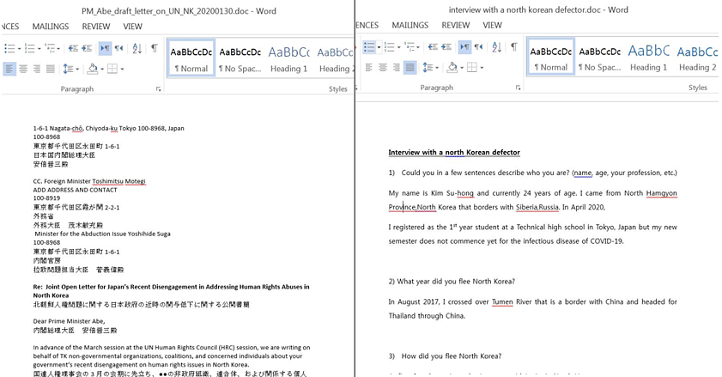Increase indent in interview document window
The width and height of the screenshot is (722, 377).
(x=446, y=47)
